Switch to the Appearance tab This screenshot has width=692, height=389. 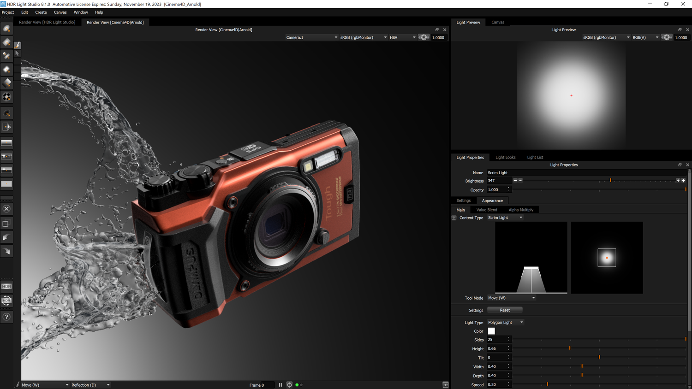coord(492,200)
